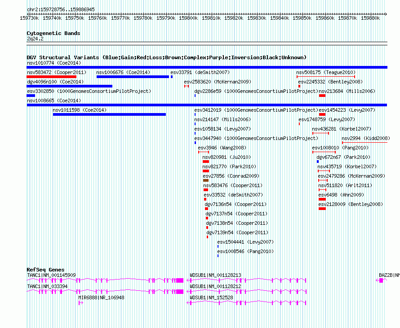Select the 2q24.2 band label
Screen dimensions: 400x328
[35, 39]
